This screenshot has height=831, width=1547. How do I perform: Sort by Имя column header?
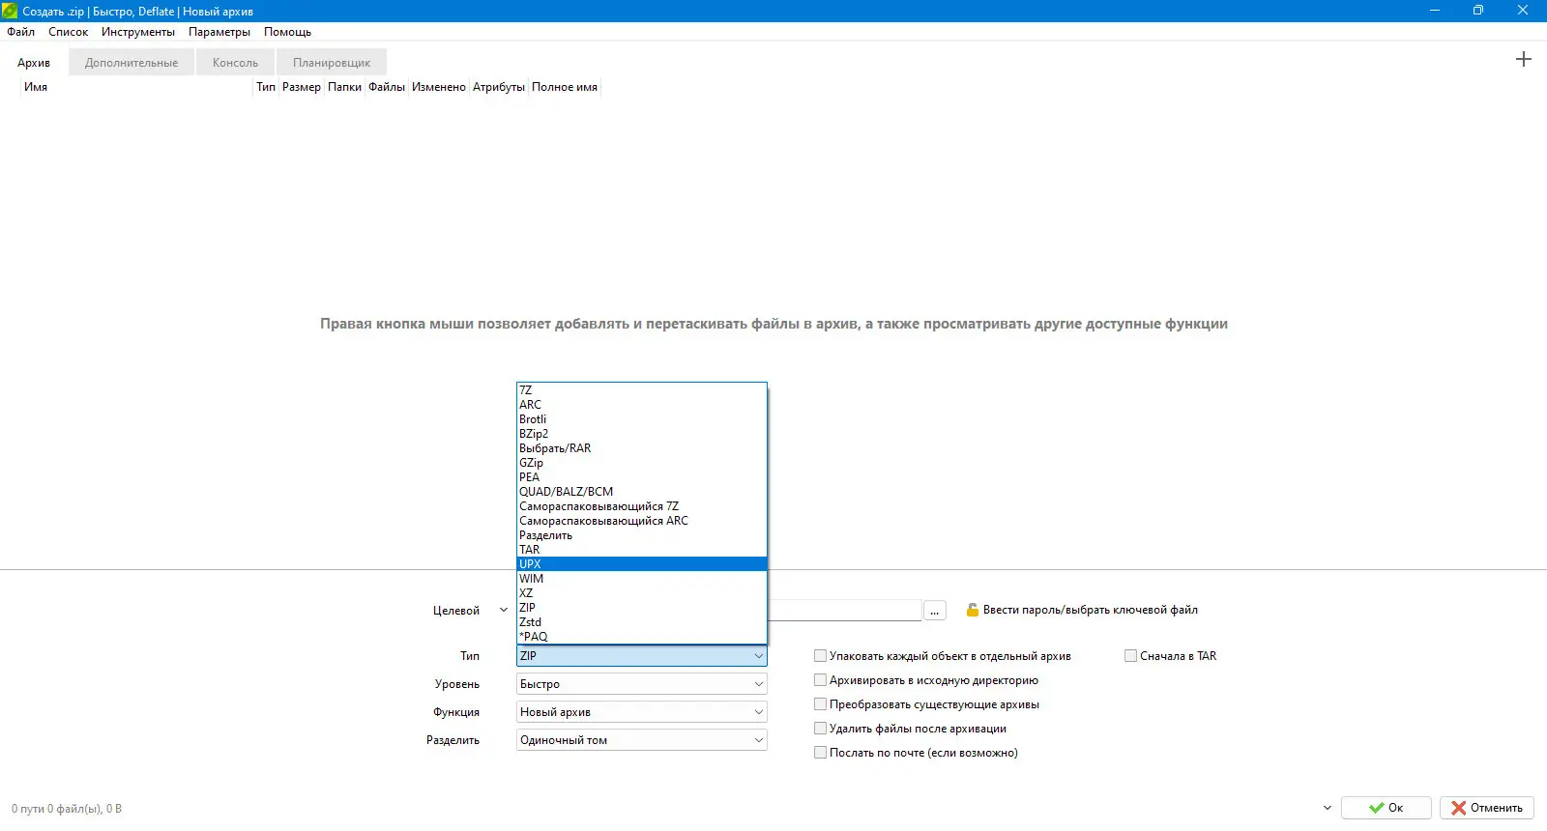click(x=136, y=87)
